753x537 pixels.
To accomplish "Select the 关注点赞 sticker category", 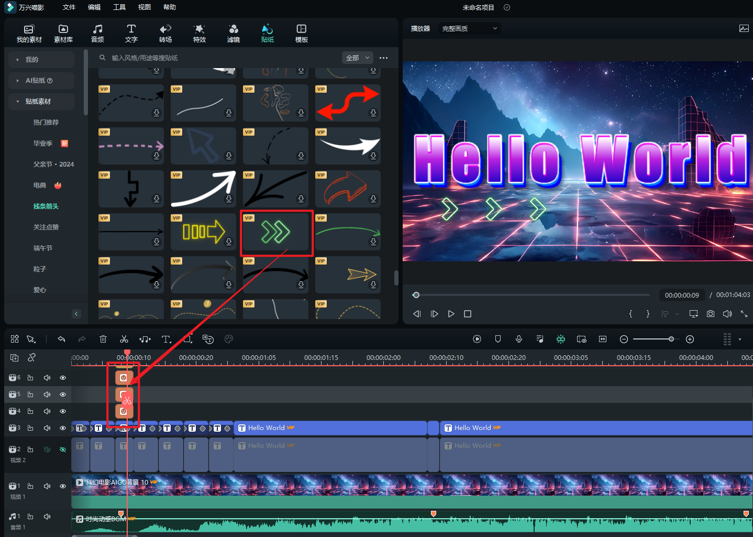I will point(46,227).
